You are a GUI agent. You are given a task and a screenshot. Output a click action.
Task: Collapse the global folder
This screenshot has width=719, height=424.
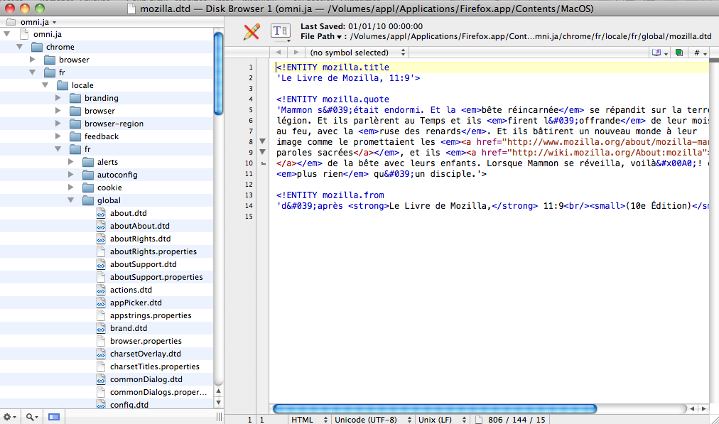pyautogui.click(x=71, y=200)
